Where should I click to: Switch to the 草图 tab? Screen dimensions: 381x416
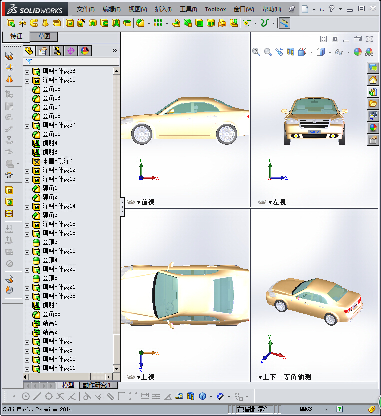[x=44, y=36]
